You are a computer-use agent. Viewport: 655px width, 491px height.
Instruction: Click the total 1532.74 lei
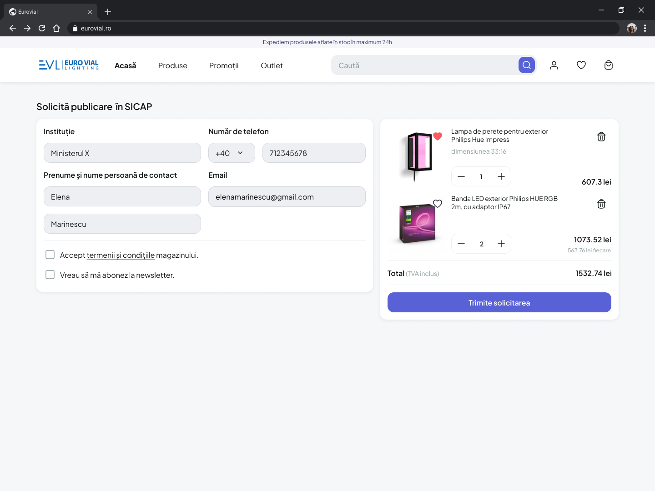coord(593,273)
